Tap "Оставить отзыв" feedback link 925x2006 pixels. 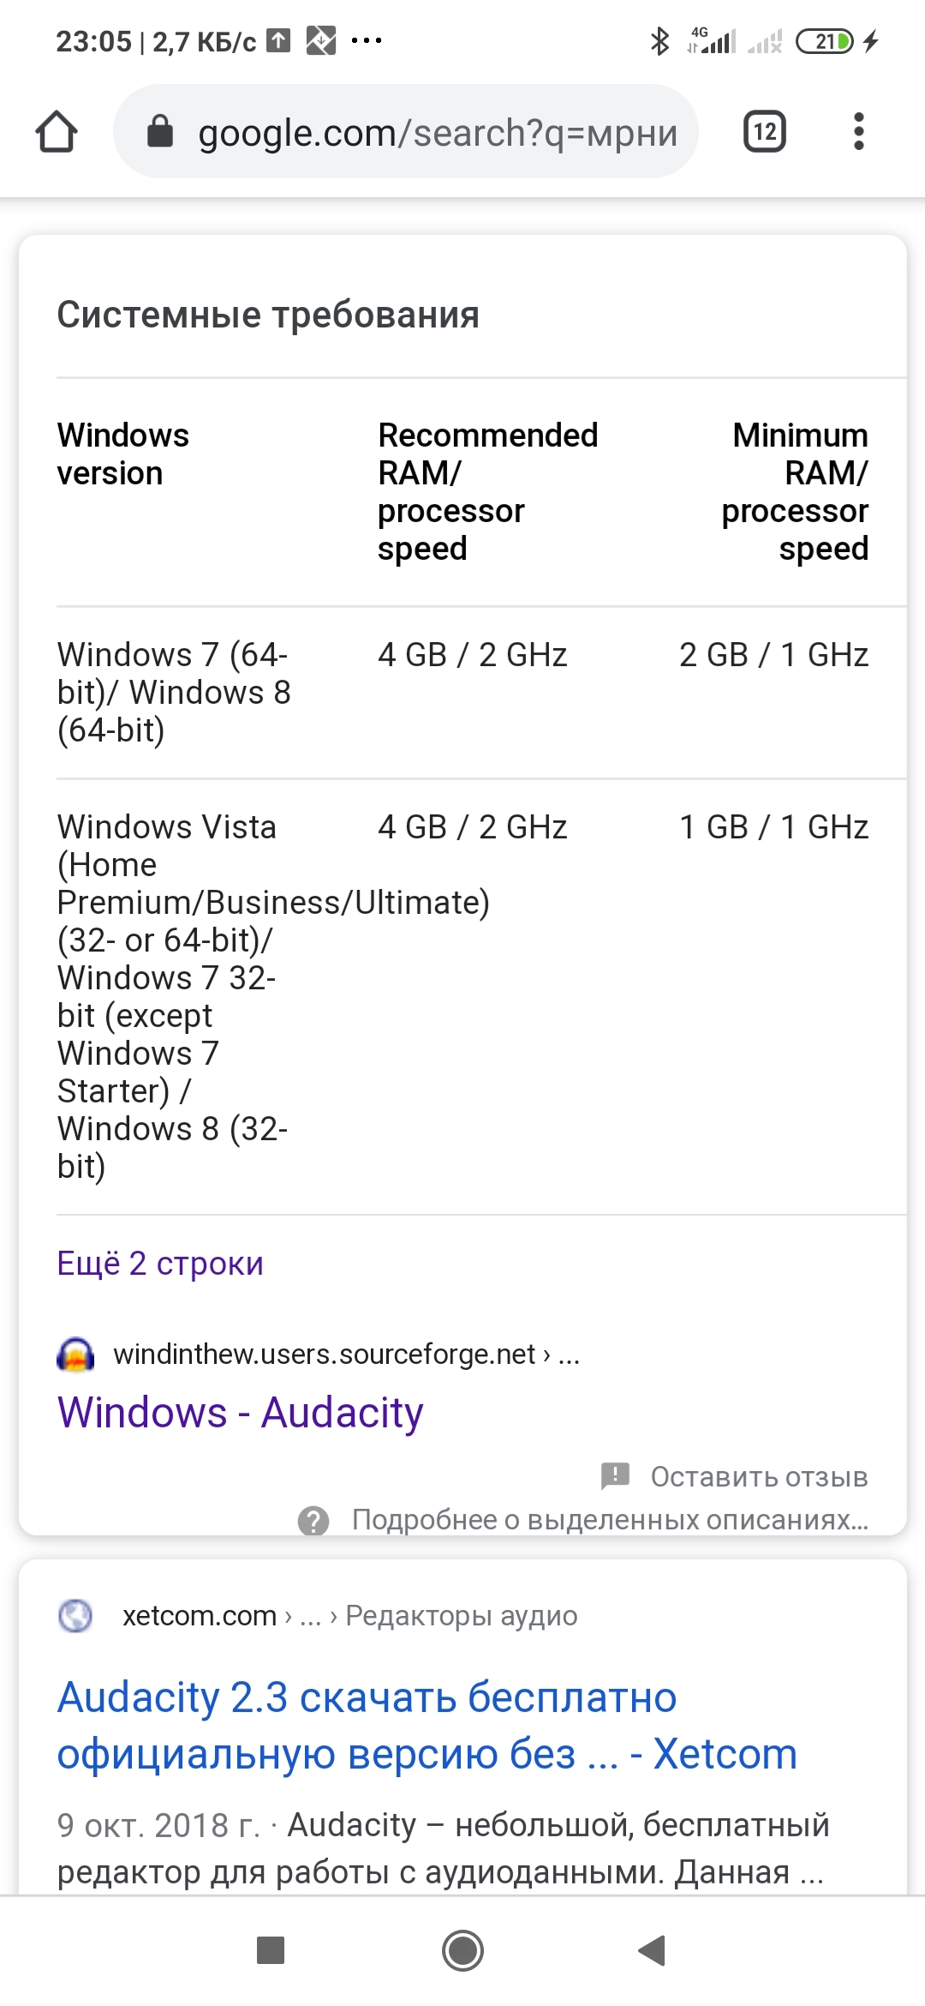(759, 1476)
